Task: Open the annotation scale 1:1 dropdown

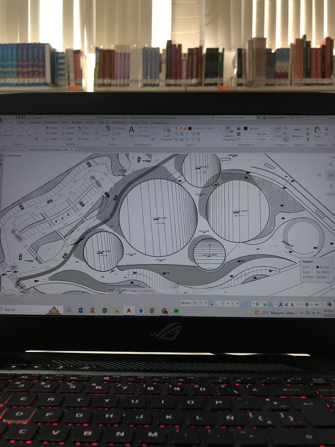Action: (x=299, y=304)
